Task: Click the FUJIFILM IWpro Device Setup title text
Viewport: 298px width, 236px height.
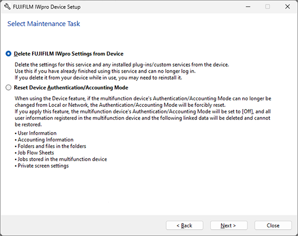Action: click(47, 7)
